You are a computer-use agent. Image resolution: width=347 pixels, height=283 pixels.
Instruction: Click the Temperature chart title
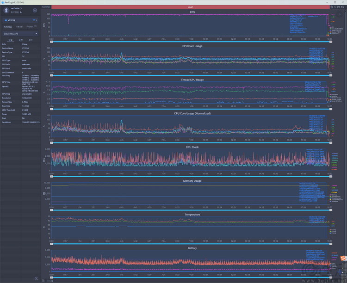[x=192, y=215]
